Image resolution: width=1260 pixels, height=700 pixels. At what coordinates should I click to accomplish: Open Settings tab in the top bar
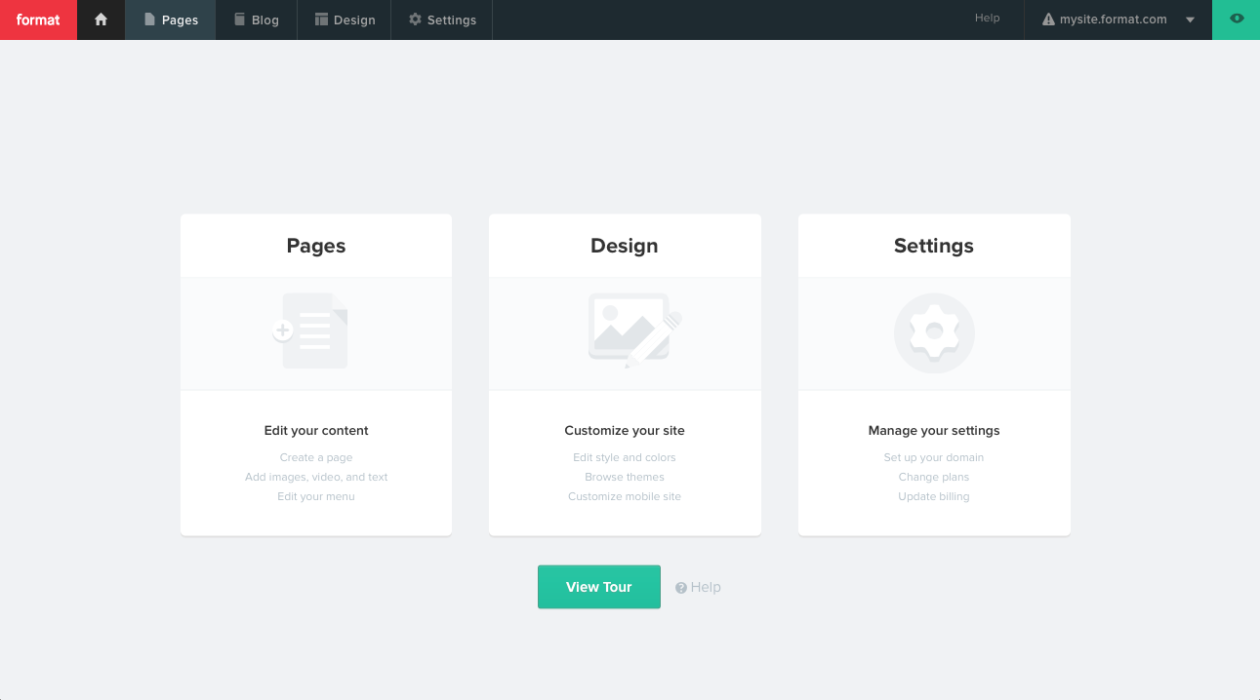click(x=442, y=19)
